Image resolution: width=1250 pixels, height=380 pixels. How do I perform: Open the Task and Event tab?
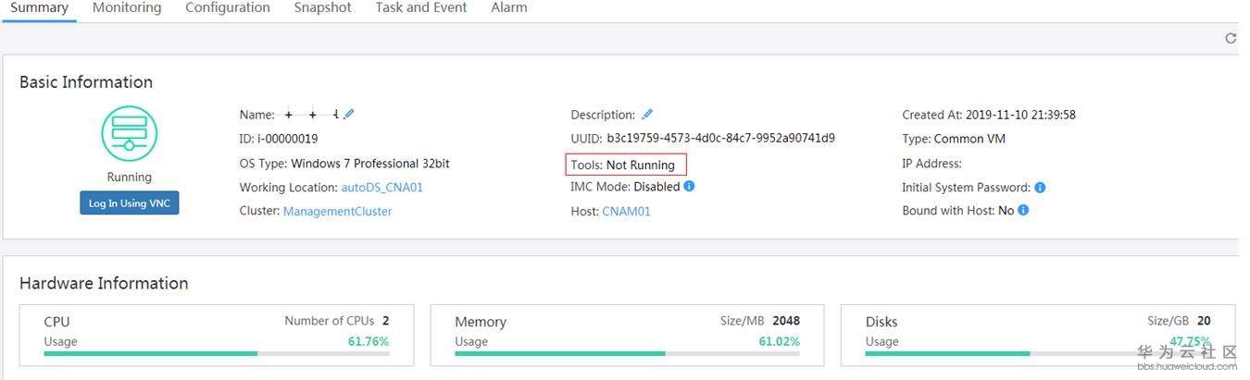point(421,8)
